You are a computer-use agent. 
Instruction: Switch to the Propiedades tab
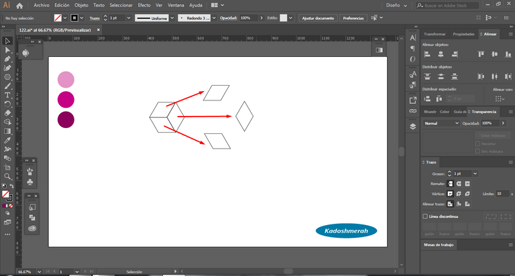pos(463,33)
